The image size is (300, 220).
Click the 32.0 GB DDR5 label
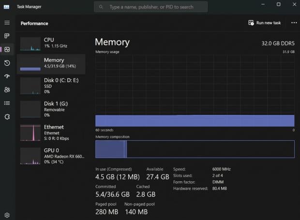point(278,44)
